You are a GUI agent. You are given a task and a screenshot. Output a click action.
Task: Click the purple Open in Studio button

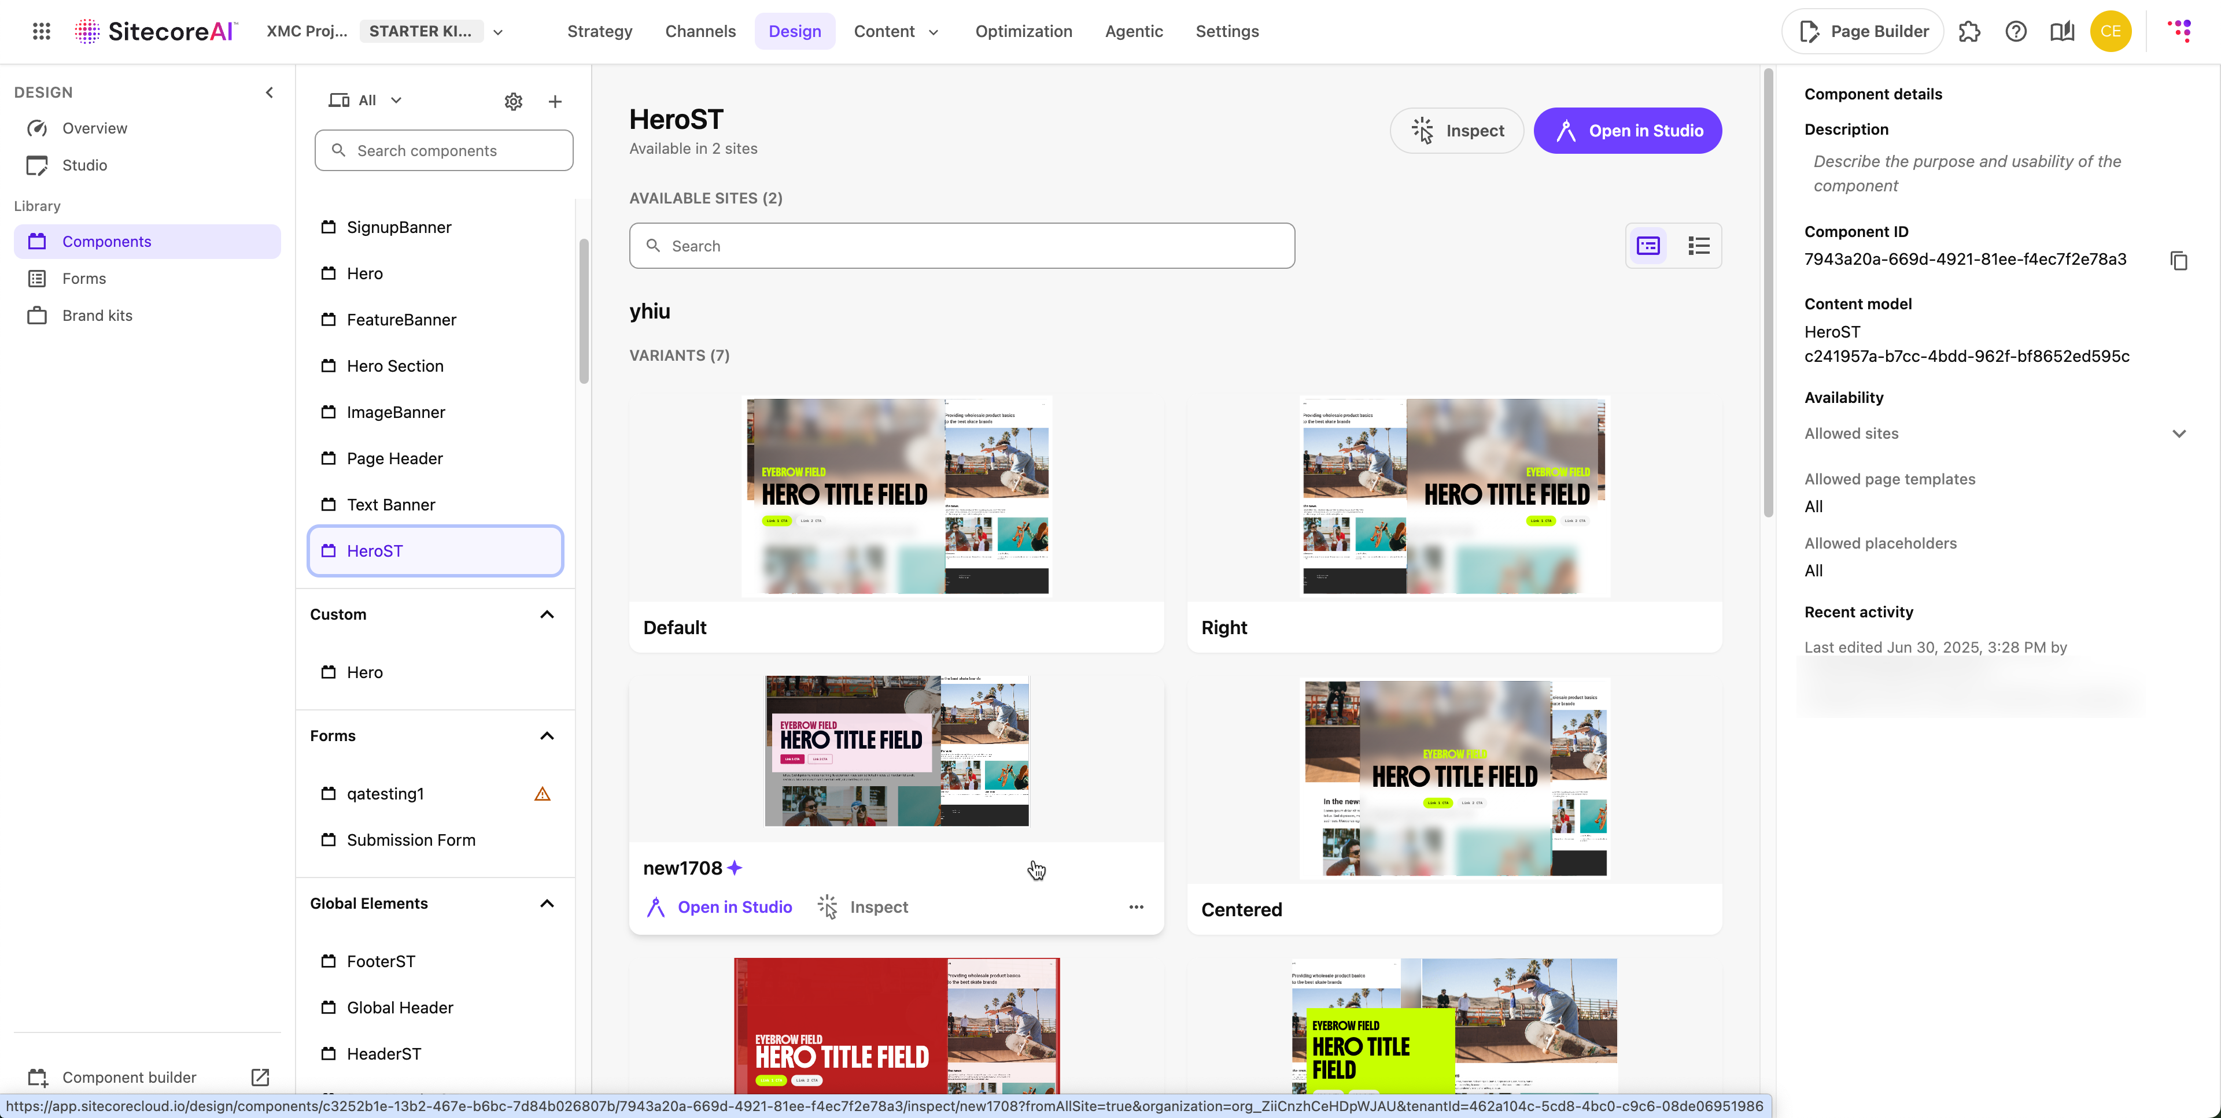1628,131
